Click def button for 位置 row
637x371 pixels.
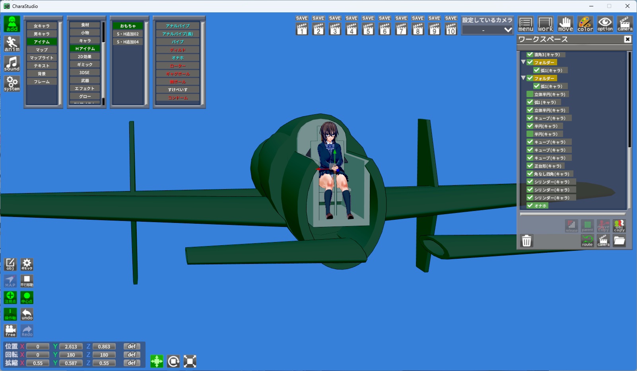[132, 346]
